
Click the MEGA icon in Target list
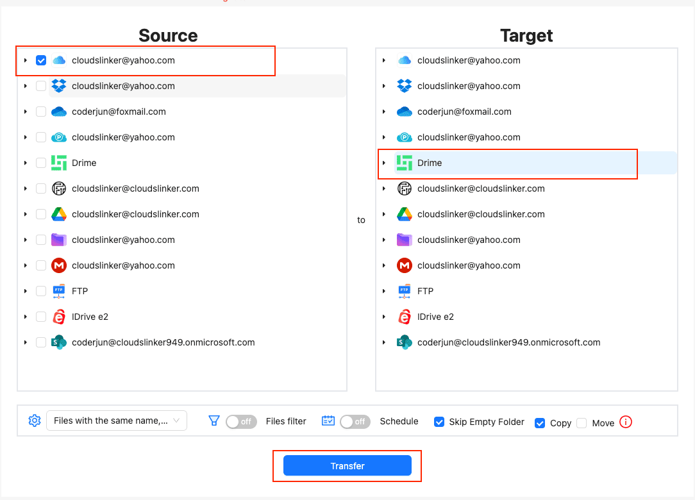(x=404, y=265)
